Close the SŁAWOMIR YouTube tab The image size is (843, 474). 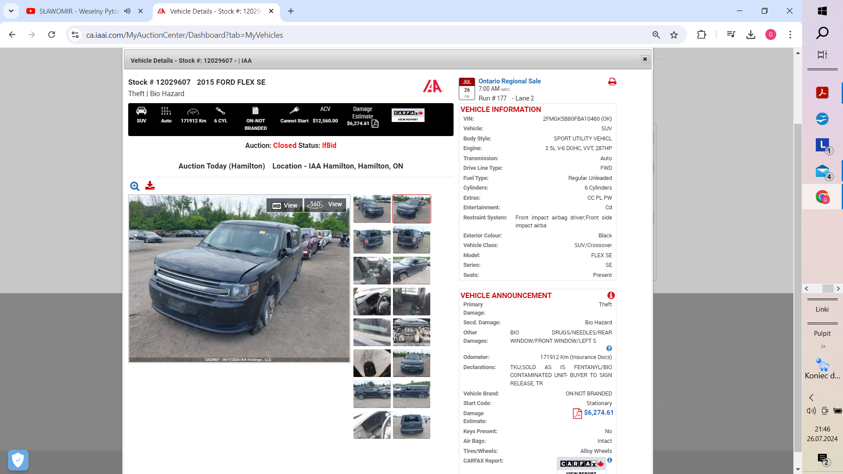pyautogui.click(x=140, y=11)
